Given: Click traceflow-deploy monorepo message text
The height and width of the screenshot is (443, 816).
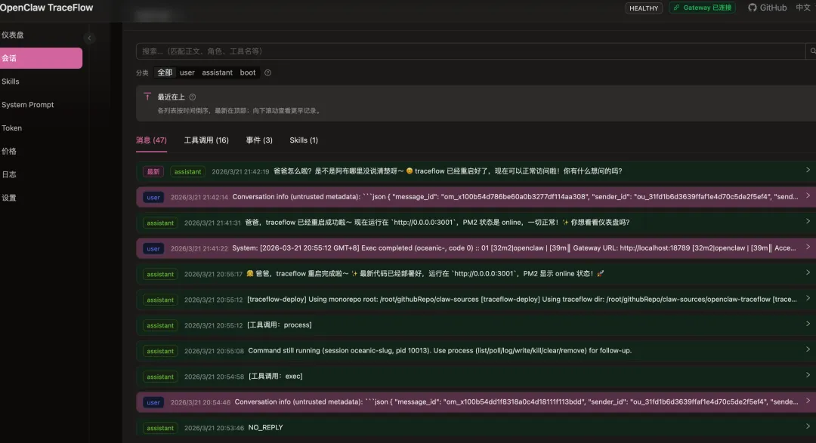Looking at the screenshot, I should coord(522,300).
